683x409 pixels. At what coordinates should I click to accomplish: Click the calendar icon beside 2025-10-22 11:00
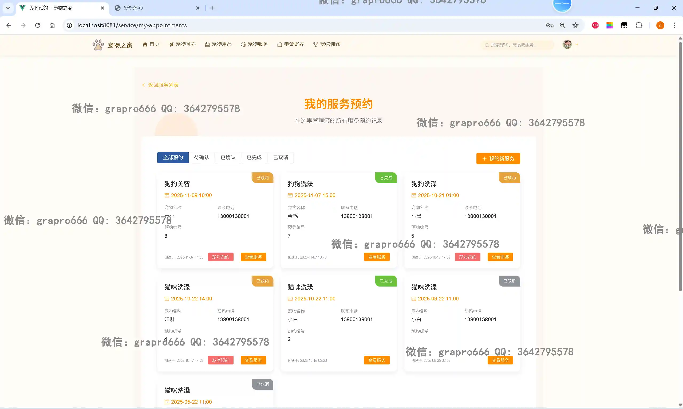pos(290,299)
